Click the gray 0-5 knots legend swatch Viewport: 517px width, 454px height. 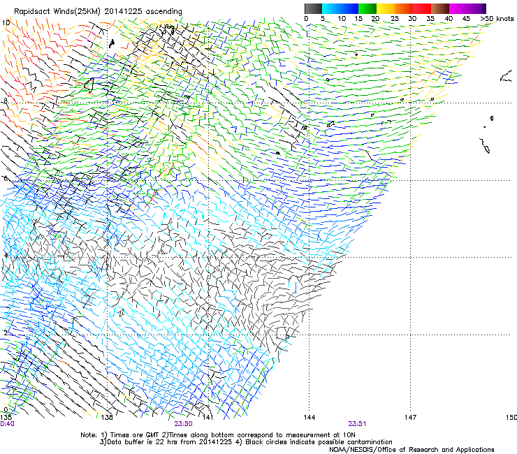point(313,8)
